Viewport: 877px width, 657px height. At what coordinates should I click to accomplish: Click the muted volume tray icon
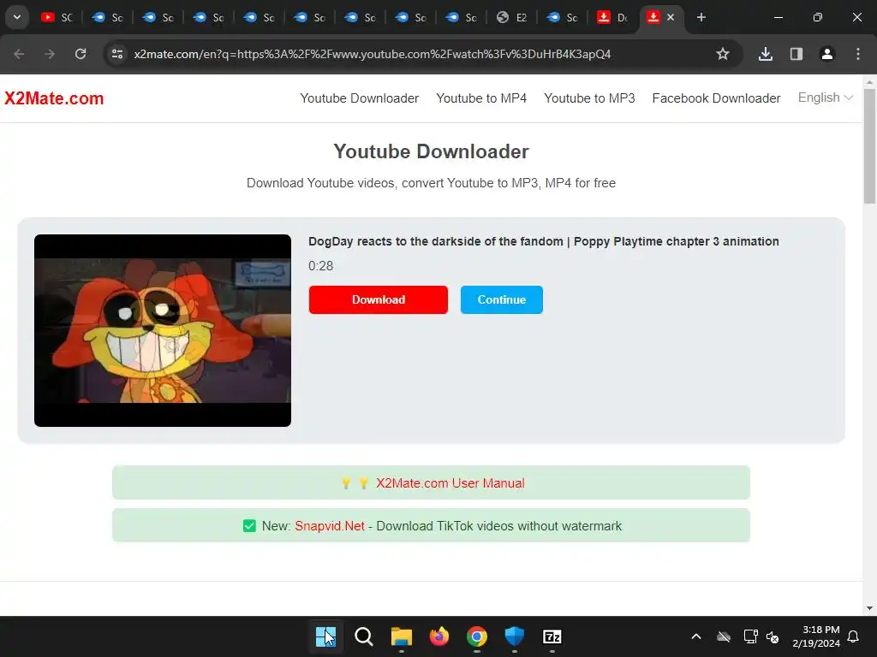pos(773,636)
